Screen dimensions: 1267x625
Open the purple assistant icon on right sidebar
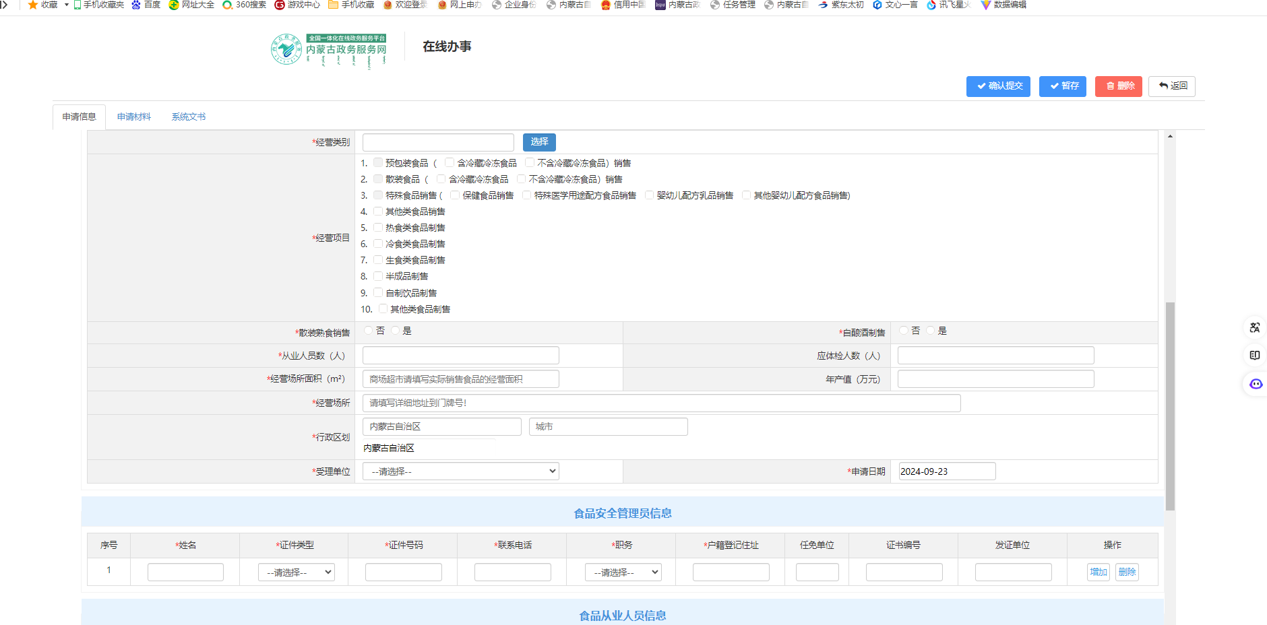(1256, 384)
